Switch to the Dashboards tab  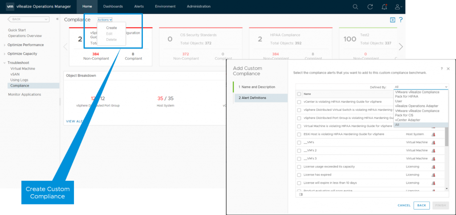click(x=113, y=7)
